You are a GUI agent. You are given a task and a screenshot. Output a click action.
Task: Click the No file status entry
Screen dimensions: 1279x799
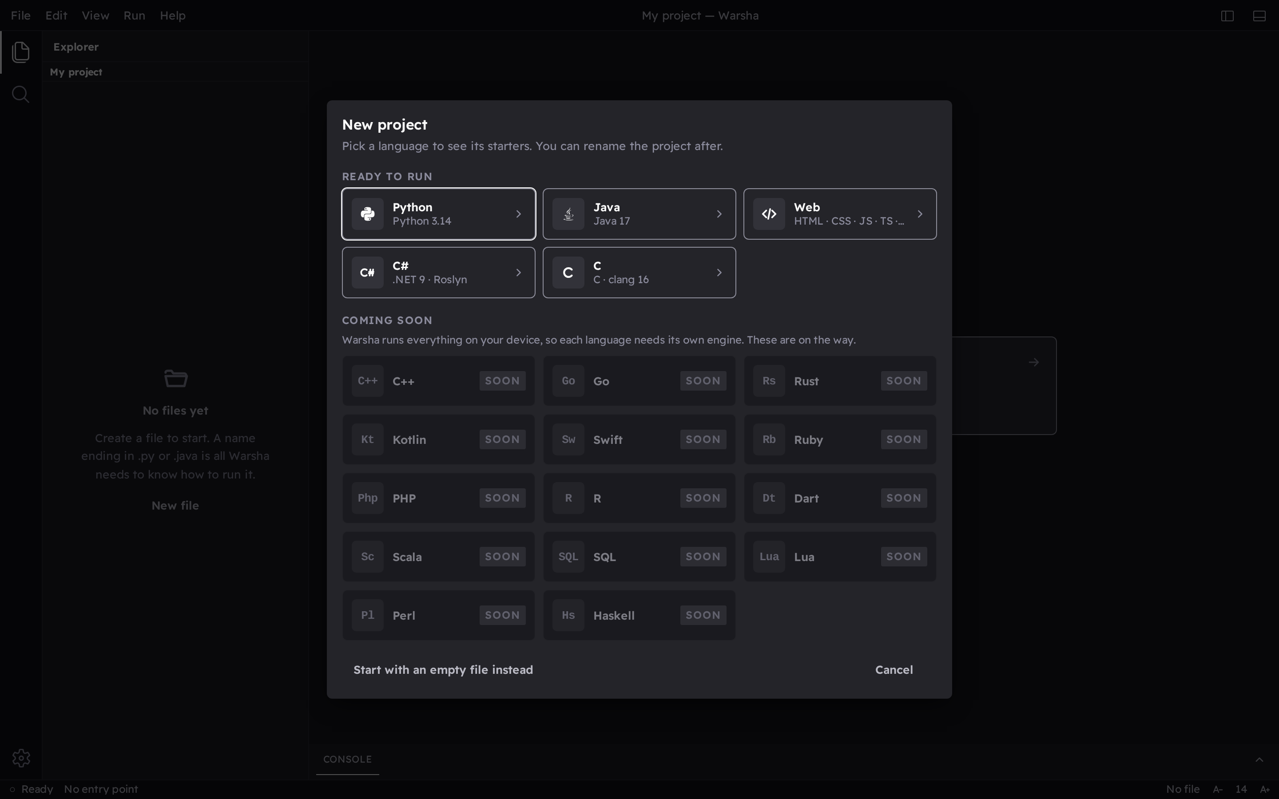pos(1182,790)
